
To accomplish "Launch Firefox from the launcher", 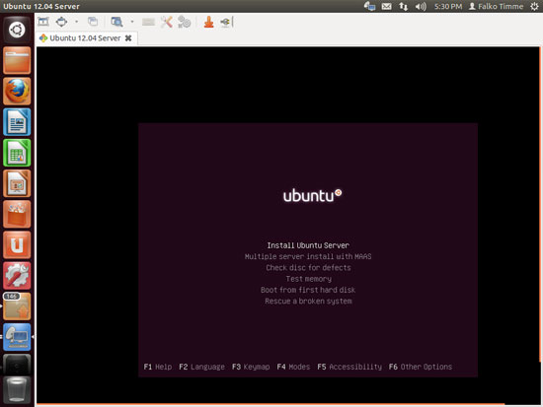I will (x=17, y=92).
